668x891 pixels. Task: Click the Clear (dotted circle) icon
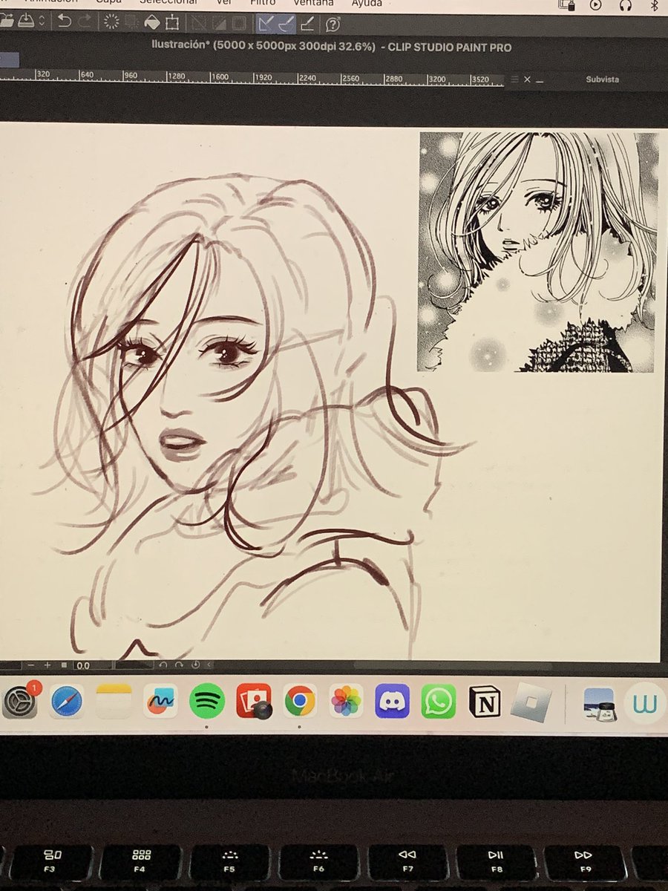112,22
